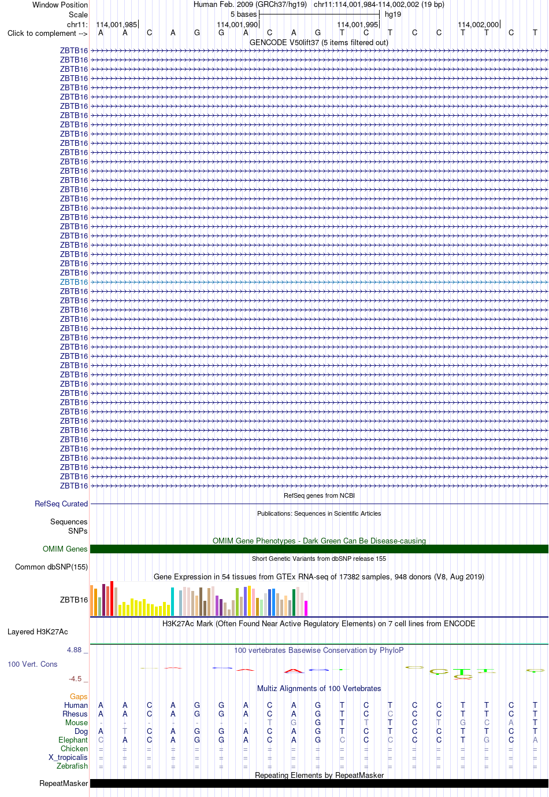
Task: Click the orange Gaps label
Action: point(79,696)
